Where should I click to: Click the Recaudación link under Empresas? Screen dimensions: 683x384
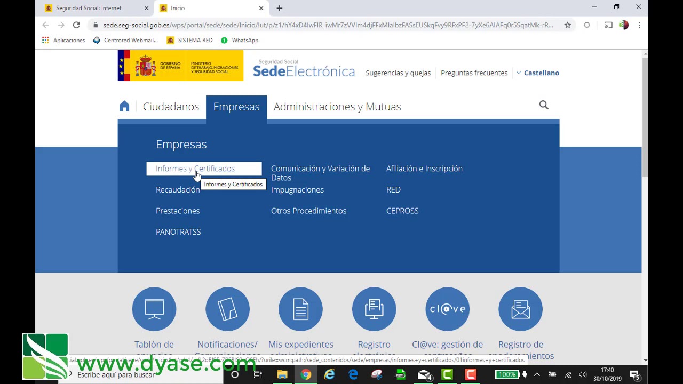point(178,189)
